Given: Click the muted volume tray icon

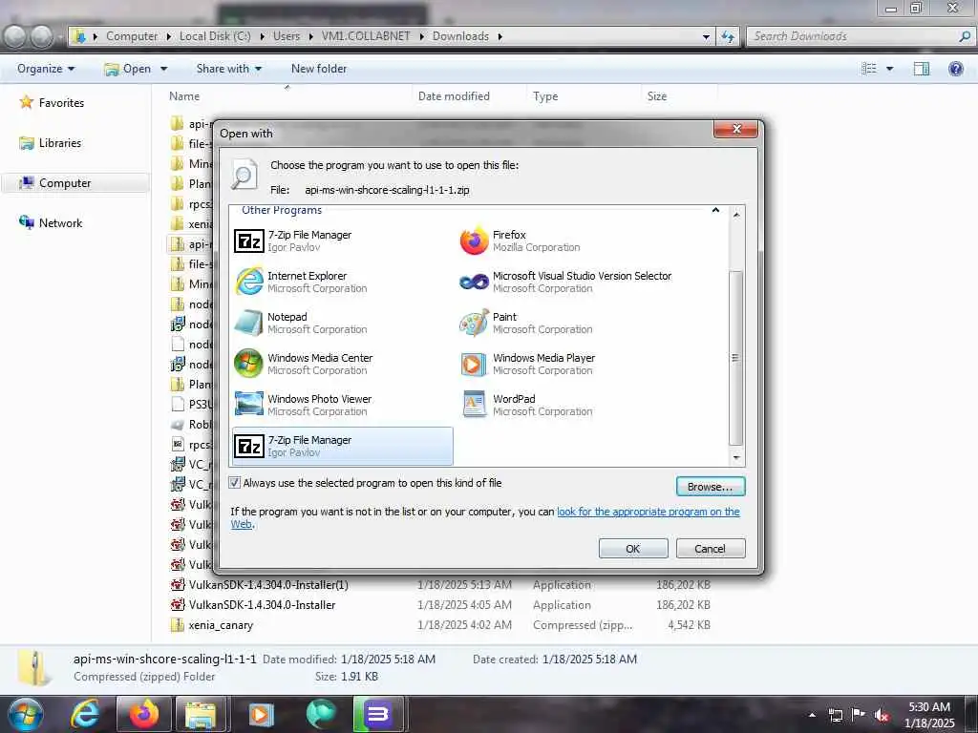Looking at the screenshot, I should pyautogui.click(x=882, y=715).
